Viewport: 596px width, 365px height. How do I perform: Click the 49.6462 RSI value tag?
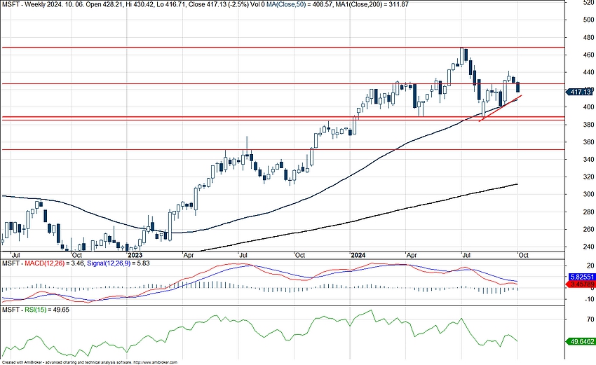(581, 342)
